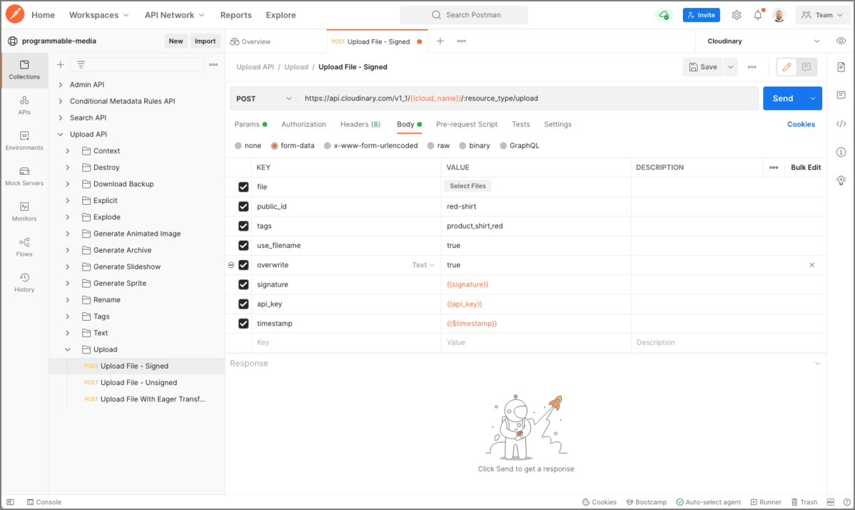
Task: Select the binary body type radio
Action: tap(462, 146)
